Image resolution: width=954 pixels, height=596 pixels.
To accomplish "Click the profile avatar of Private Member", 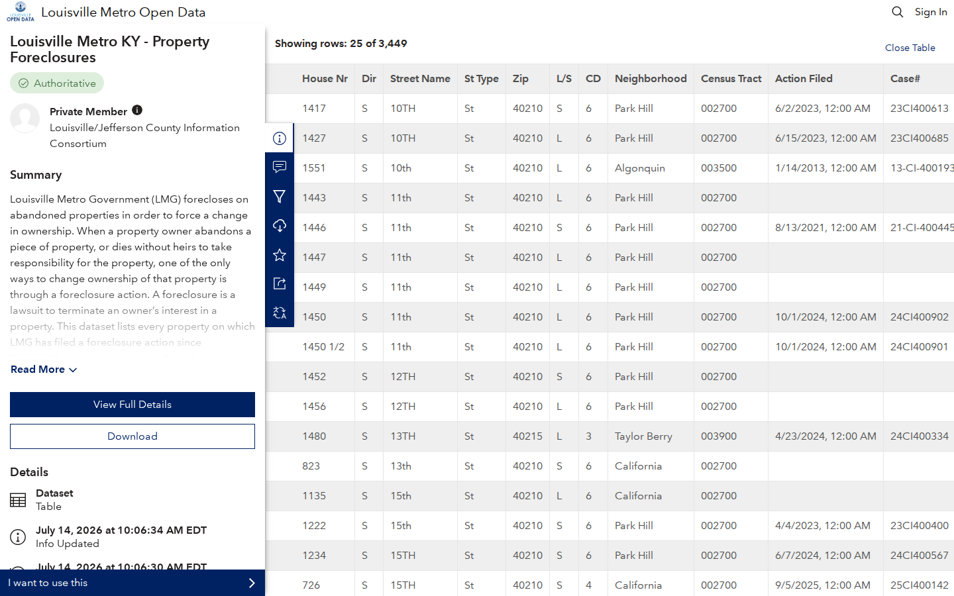I will pos(25,118).
